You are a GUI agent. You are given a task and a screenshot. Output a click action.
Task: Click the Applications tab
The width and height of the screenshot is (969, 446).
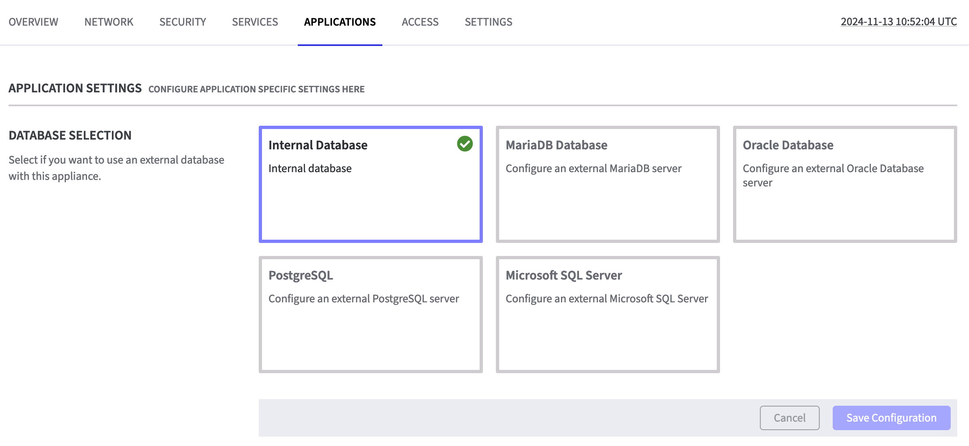click(340, 22)
